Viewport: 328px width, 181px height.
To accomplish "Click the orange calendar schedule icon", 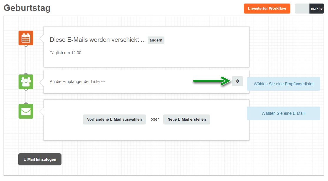I will pos(26,38).
